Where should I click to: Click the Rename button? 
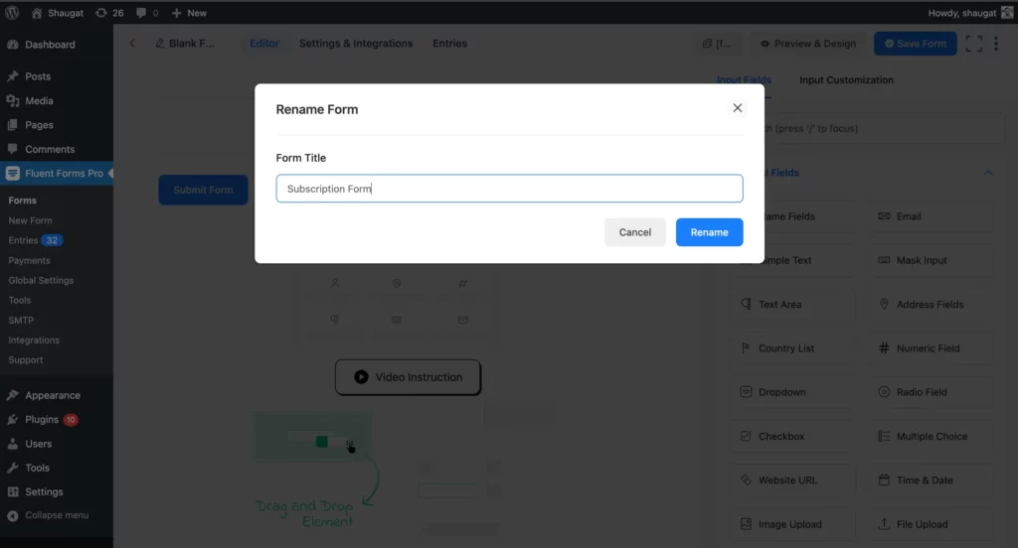[x=709, y=232]
